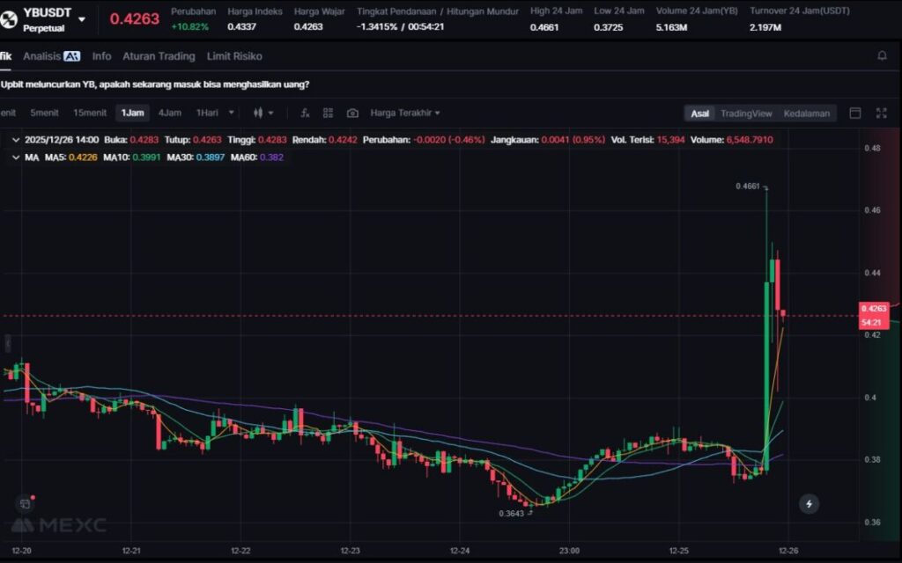Click the lightning quick-trade button
The height and width of the screenshot is (563, 902).
pyautogui.click(x=809, y=503)
